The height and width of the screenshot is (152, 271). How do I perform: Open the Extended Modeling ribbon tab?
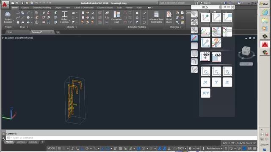pyautogui.click(x=41, y=8)
